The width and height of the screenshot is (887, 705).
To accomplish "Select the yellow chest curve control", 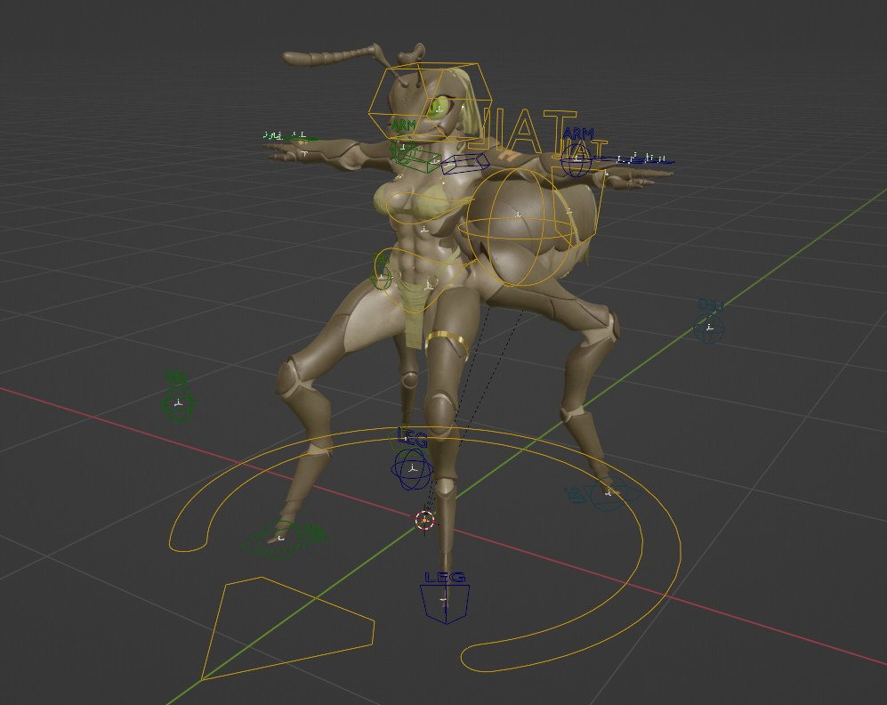I will (418, 205).
